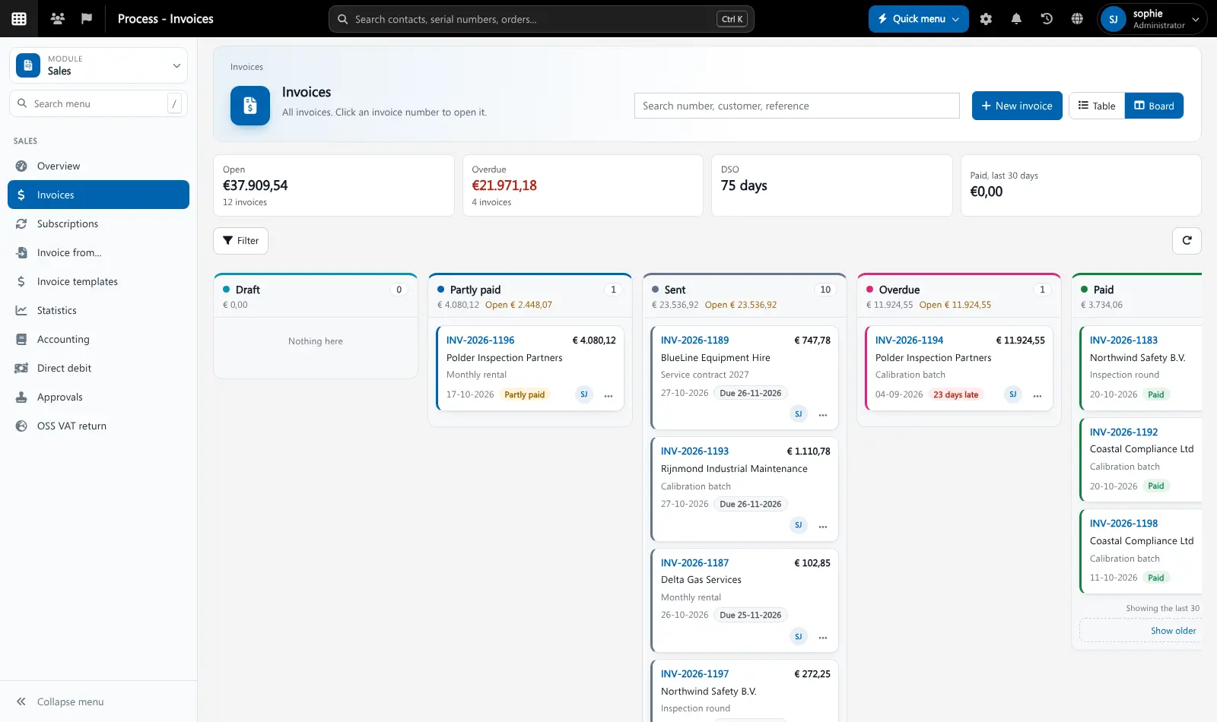Open OSS VAT return in sidebar
The width and height of the screenshot is (1217, 722).
point(98,426)
